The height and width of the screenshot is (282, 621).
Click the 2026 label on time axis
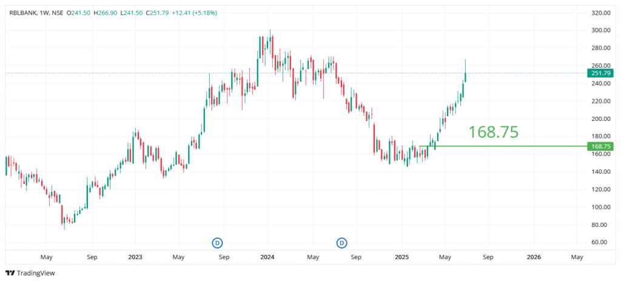point(533,257)
